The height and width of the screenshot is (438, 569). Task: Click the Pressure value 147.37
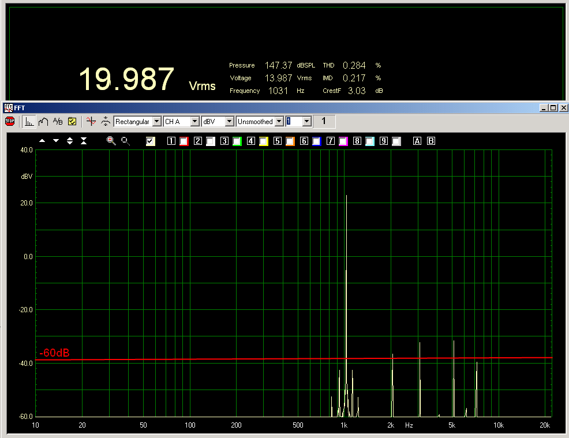[x=278, y=65]
